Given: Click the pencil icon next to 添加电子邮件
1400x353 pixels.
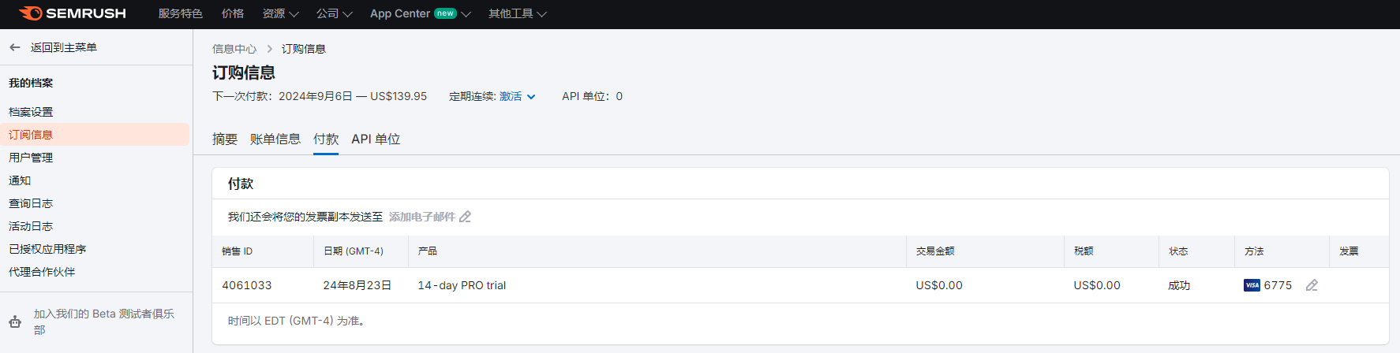Looking at the screenshot, I should click(466, 217).
